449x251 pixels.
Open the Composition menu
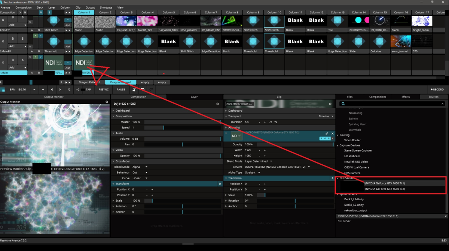coord(24,7)
